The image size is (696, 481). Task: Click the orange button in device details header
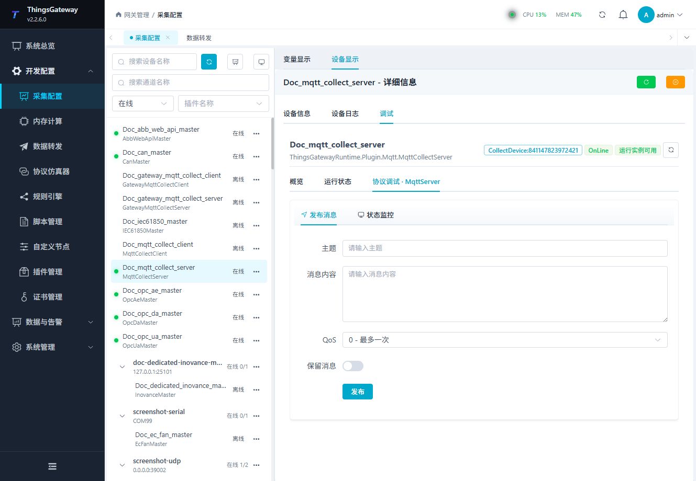point(676,82)
